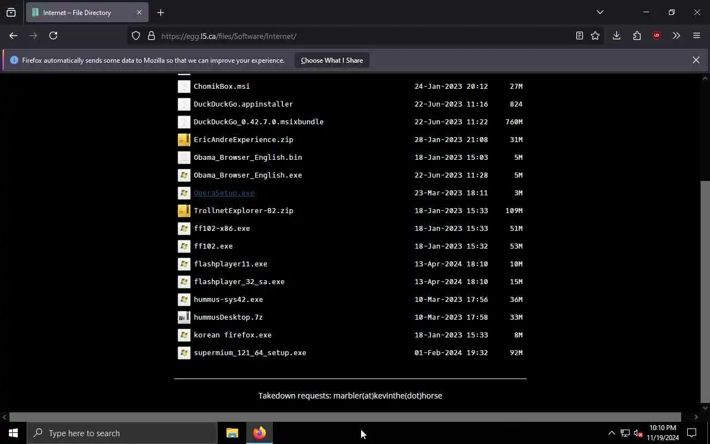Image resolution: width=710 pixels, height=444 pixels.
Task: Click the hummusDesktop.7z archive icon
Action: 184,317
